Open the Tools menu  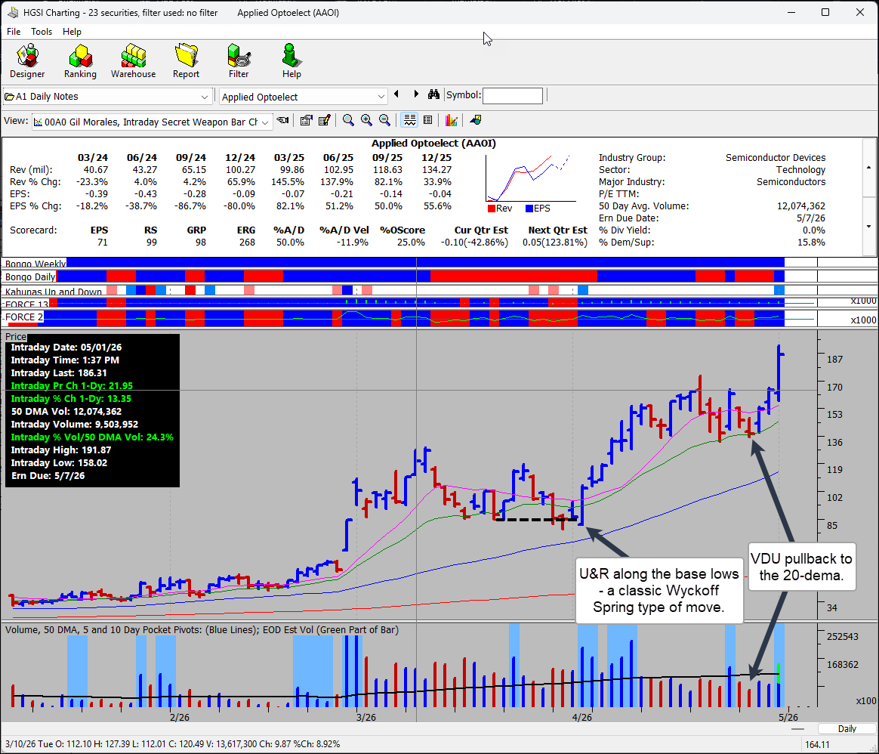point(42,32)
